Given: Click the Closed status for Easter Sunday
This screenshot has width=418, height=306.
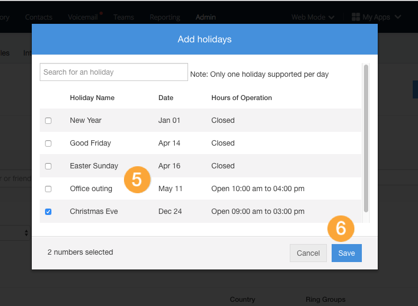Looking at the screenshot, I should click(223, 166).
